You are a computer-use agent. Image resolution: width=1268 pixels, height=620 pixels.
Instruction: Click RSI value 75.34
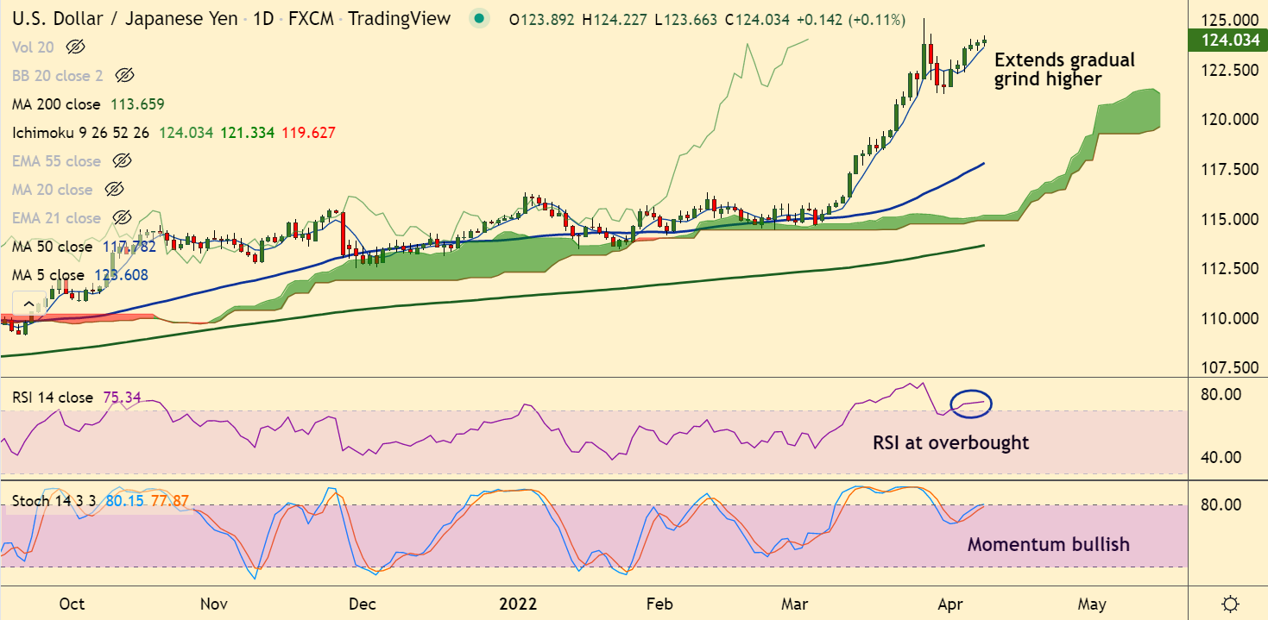tap(122, 398)
